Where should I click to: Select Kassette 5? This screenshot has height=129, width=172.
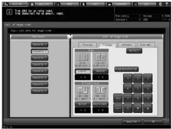40,71
